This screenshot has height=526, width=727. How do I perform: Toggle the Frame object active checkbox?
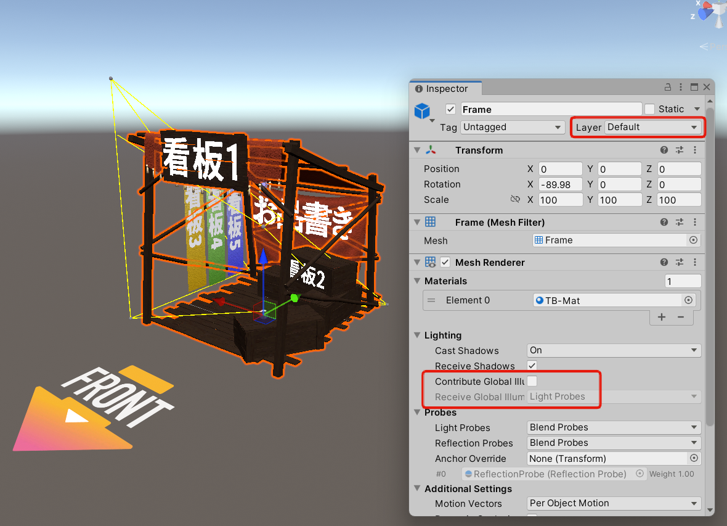tap(450, 109)
